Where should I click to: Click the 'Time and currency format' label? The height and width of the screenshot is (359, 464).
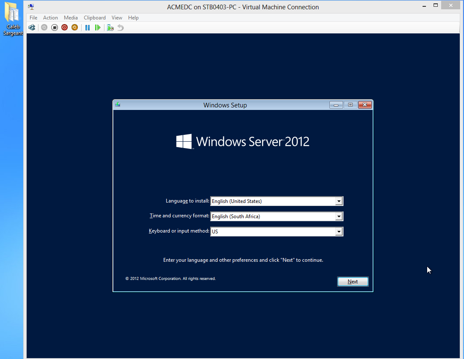click(x=179, y=216)
